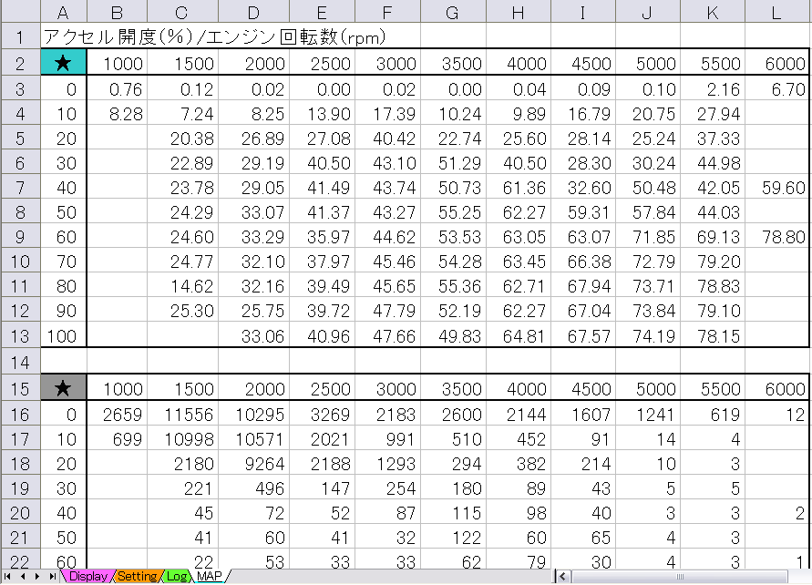
Task: Click the horizontal scrollbar thumb
Action: pos(679,577)
